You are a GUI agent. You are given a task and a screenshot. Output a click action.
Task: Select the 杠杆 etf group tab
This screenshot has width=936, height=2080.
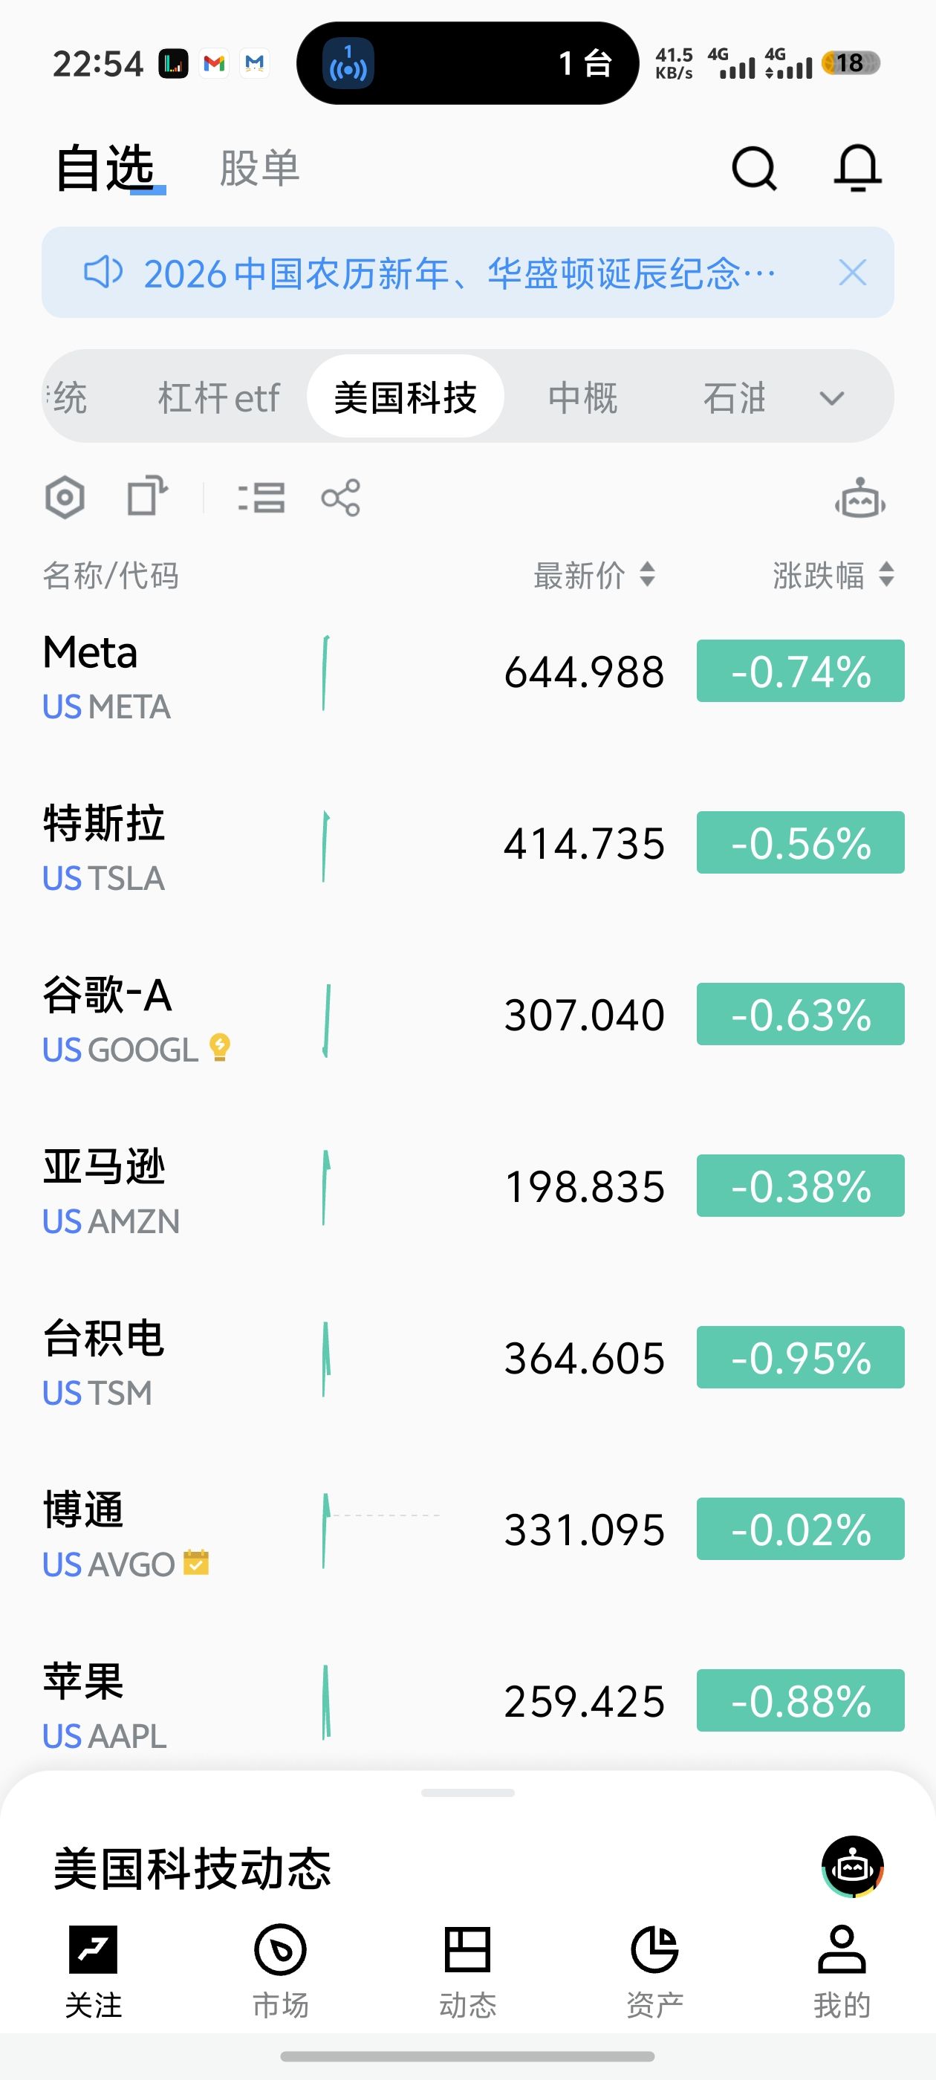(218, 397)
